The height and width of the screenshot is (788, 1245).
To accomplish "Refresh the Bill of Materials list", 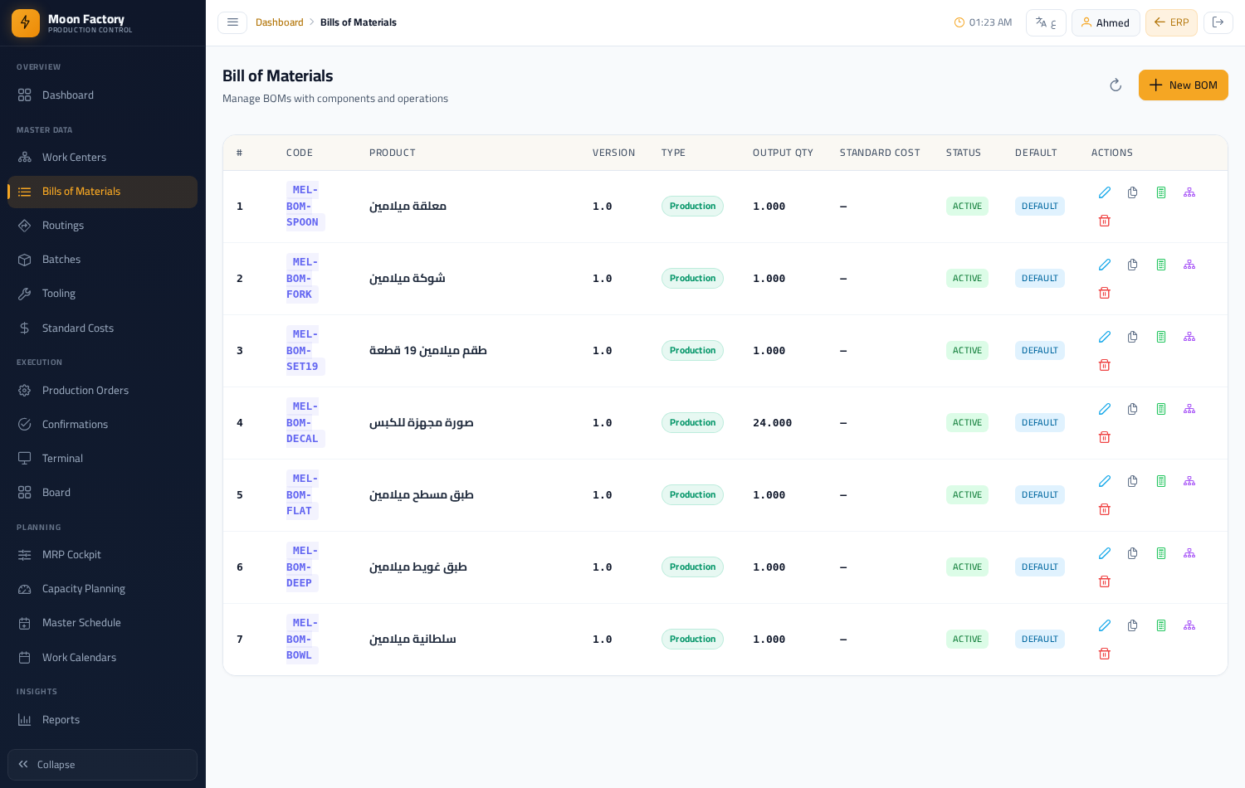I will point(1116,85).
